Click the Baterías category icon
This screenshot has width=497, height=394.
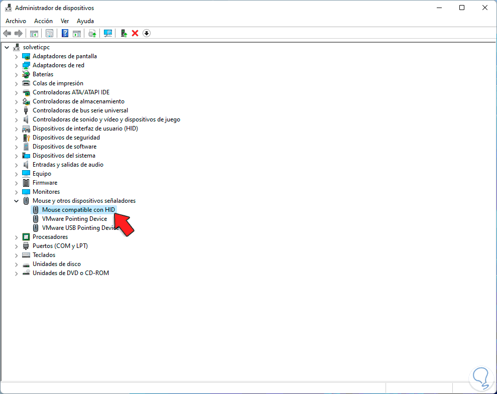point(26,74)
